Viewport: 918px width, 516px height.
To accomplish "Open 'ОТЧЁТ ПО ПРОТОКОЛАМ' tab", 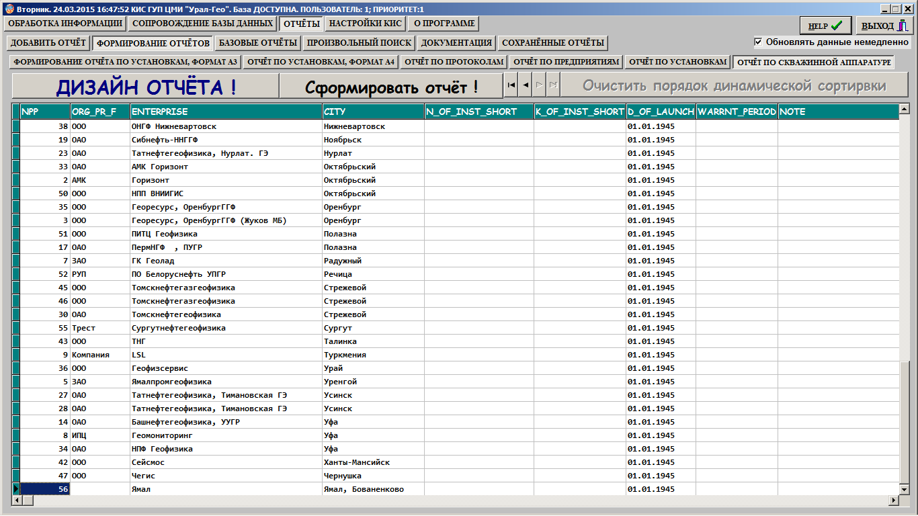I will tap(454, 62).
